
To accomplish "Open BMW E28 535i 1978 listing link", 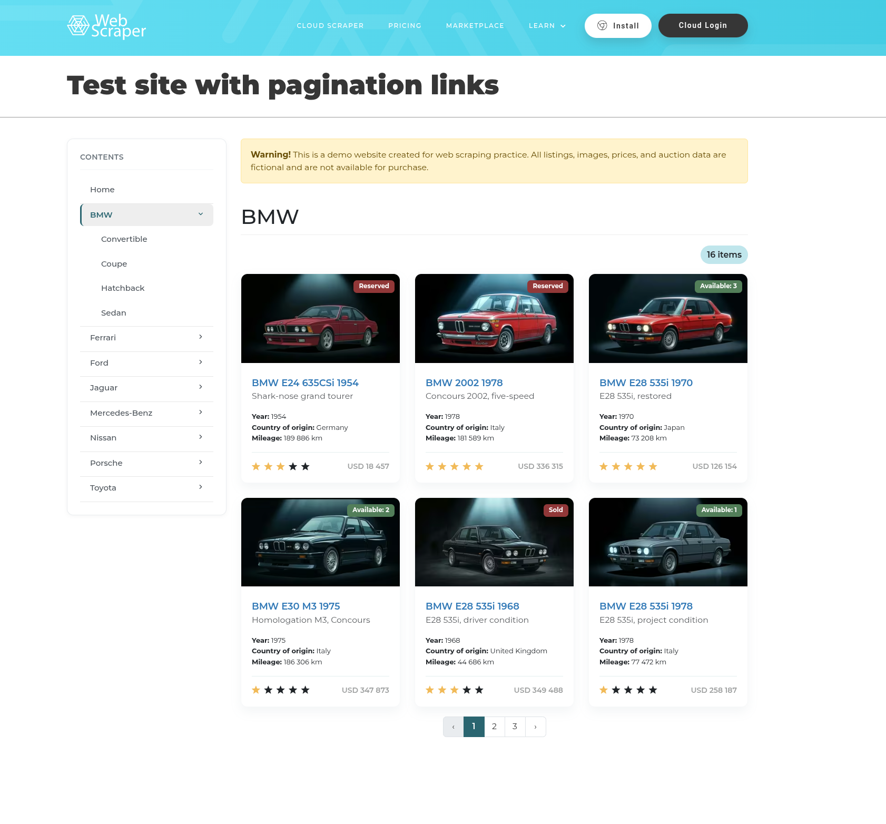I will click(x=646, y=606).
